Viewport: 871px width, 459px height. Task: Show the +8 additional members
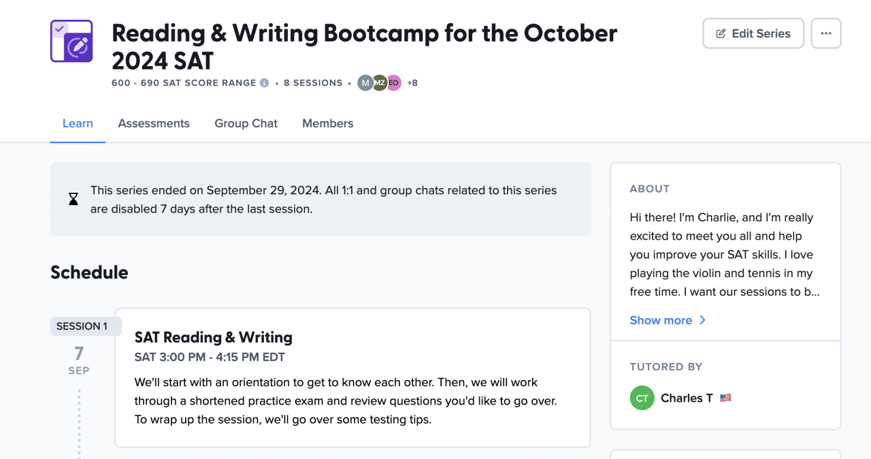(412, 83)
